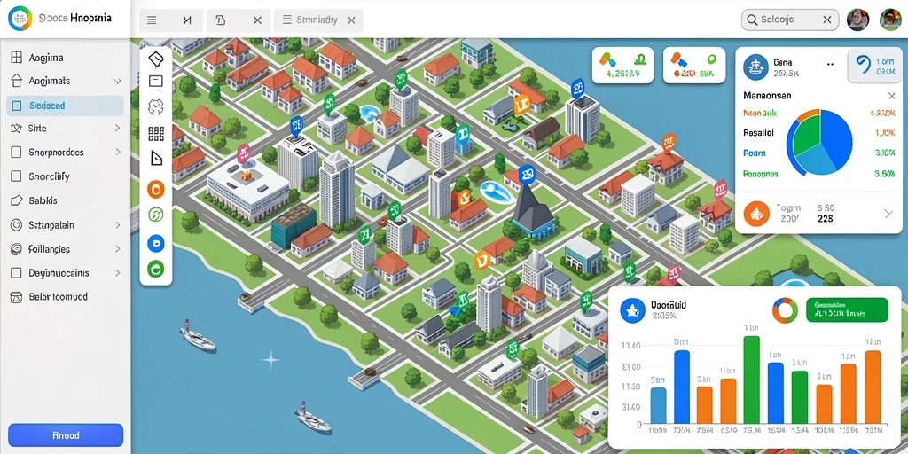Check the Snorpnordocs checkbox

pos(17,153)
